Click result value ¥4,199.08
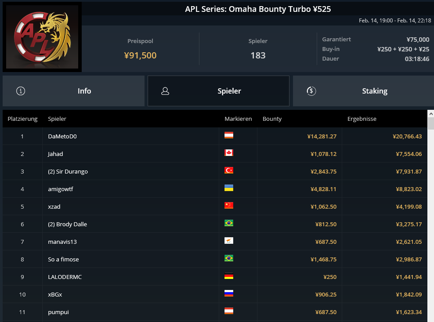Screen dimensions: 434x322 click(409, 206)
